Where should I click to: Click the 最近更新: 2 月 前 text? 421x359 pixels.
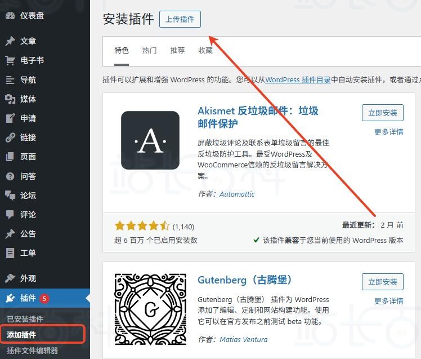tap(373, 225)
